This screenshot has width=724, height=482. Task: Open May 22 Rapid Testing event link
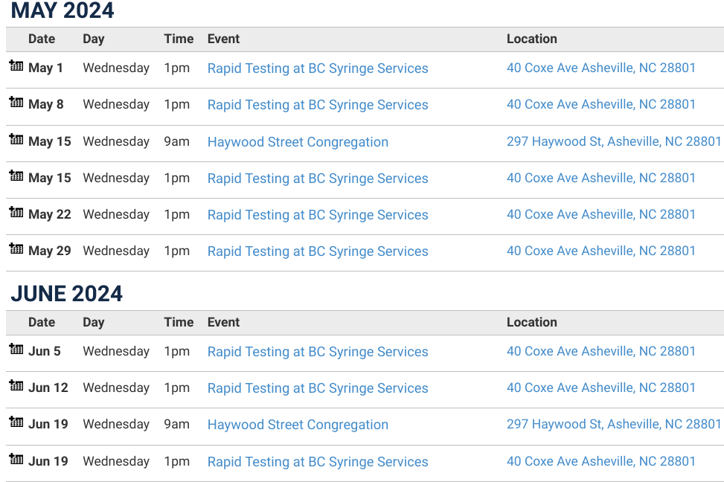pyautogui.click(x=318, y=215)
